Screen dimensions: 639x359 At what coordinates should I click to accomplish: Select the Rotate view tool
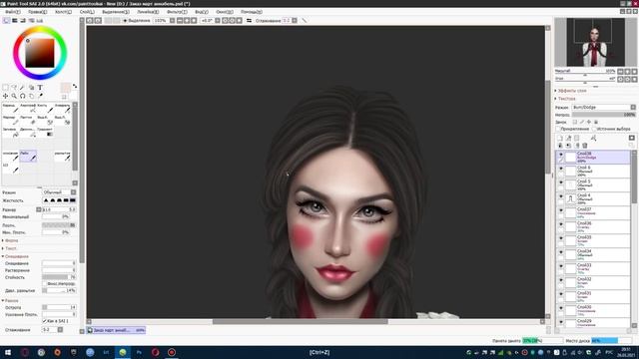point(22,96)
